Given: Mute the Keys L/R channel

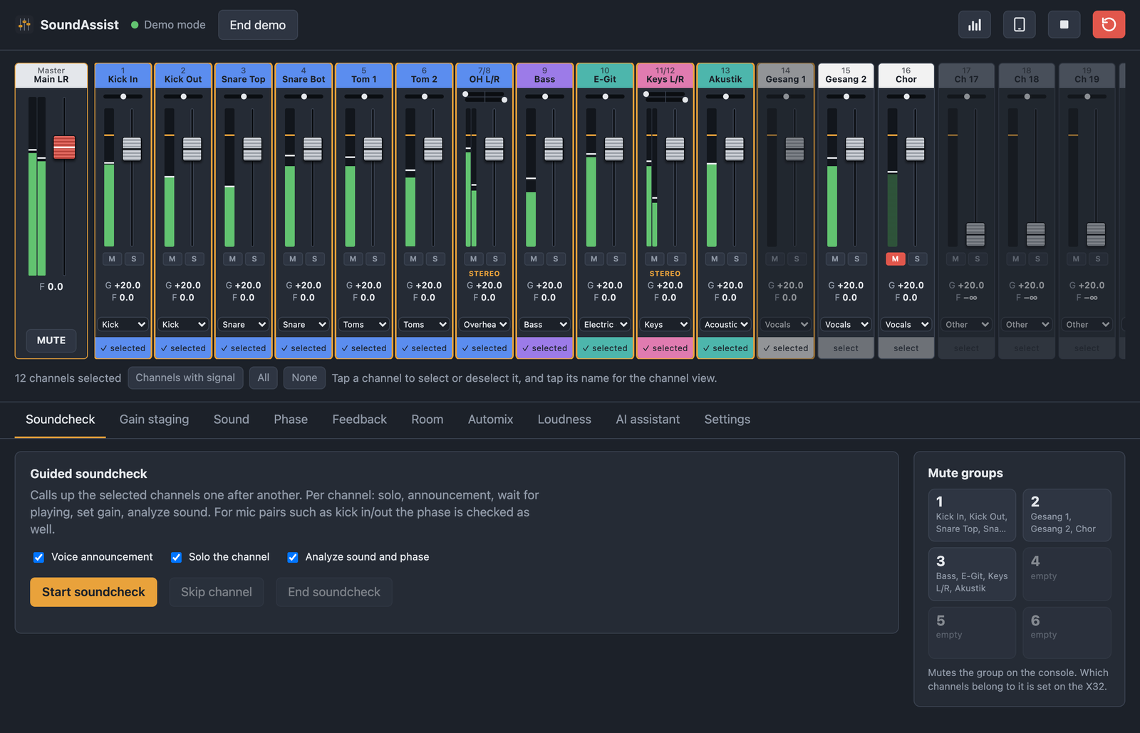Looking at the screenshot, I should pos(654,259).
